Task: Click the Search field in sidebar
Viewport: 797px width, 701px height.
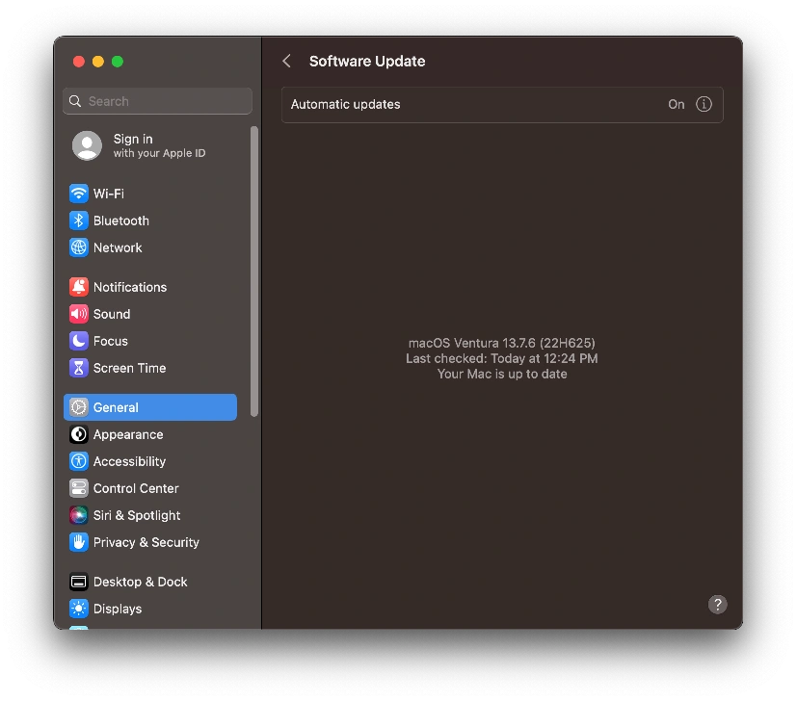Action: pos(159,101)
